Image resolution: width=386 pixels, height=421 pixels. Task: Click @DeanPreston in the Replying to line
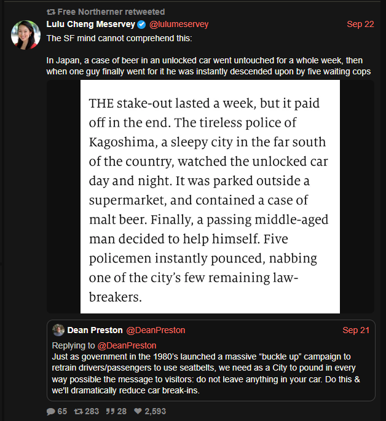(127, 346)
